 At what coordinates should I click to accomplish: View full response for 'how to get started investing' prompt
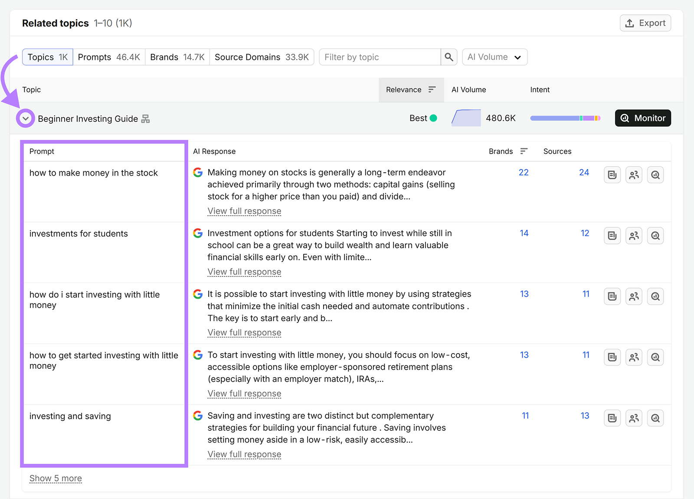(x=244, y=394)
